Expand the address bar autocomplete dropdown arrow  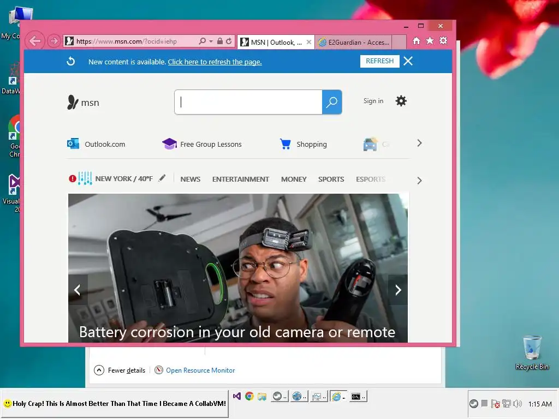[x=211, y=41]
